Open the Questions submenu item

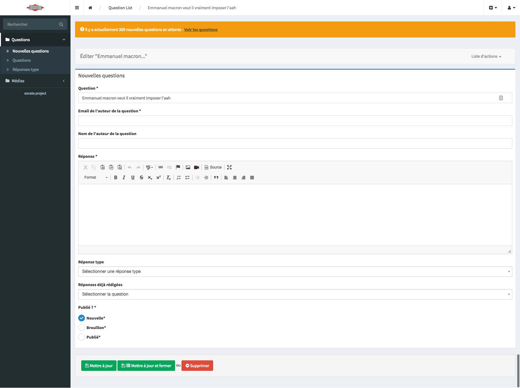(21, 60)
